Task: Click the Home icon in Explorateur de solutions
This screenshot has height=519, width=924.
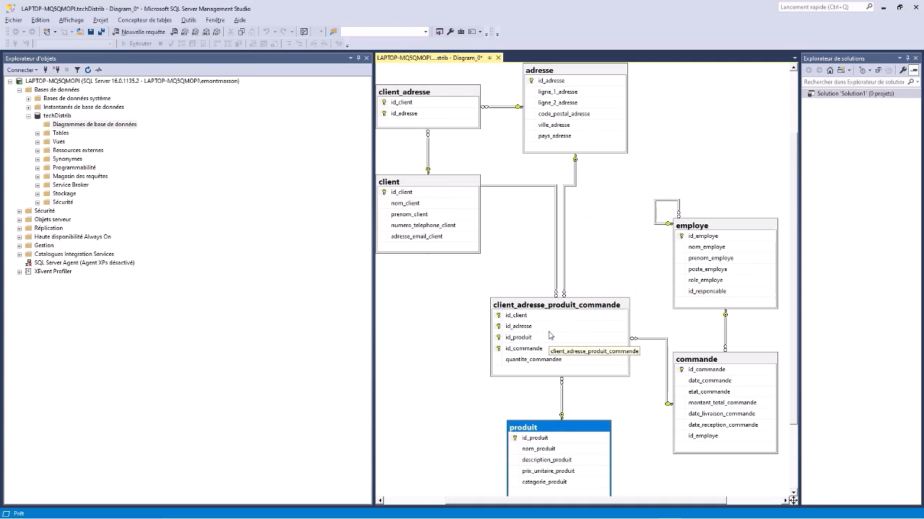Action: (x=829, y=70)
